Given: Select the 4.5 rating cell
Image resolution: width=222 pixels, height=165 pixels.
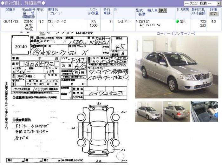Looking at the screenshot, I should point(213,22).
